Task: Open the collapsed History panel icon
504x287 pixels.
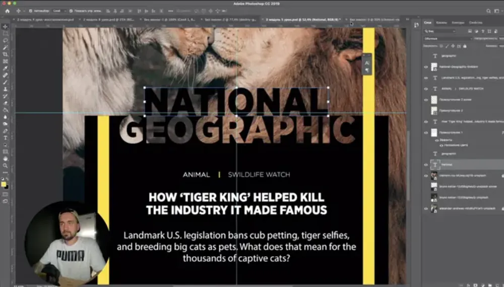Action: pyautogui.click(x=416, y=25)
